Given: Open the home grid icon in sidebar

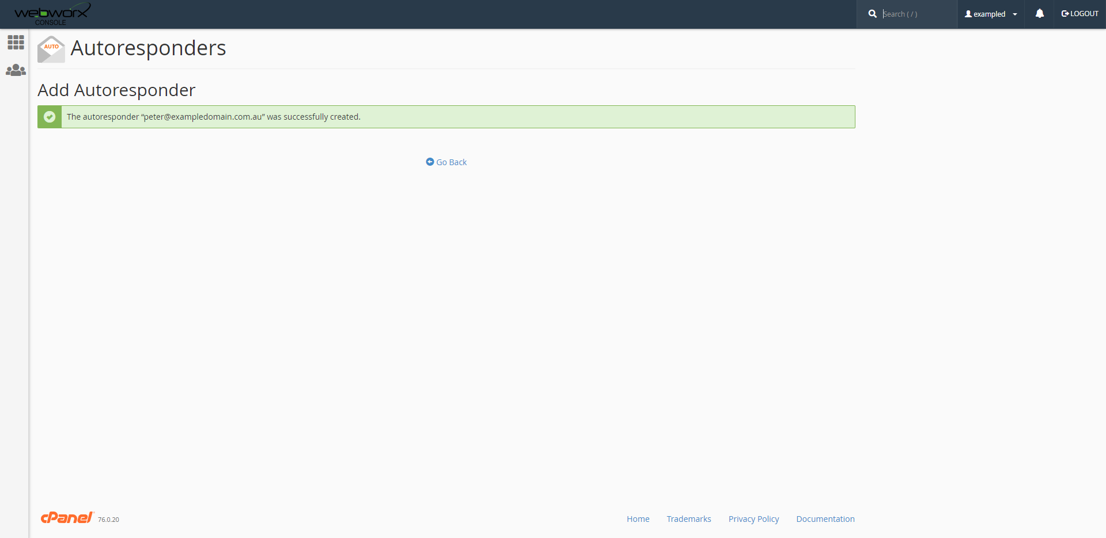Looking at the screenshot, I should (x=16, y=42).
